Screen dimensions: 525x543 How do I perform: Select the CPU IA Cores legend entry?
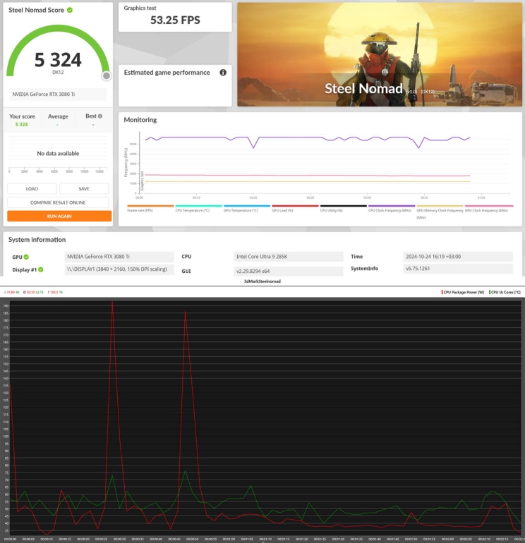(x=504, y=292)
